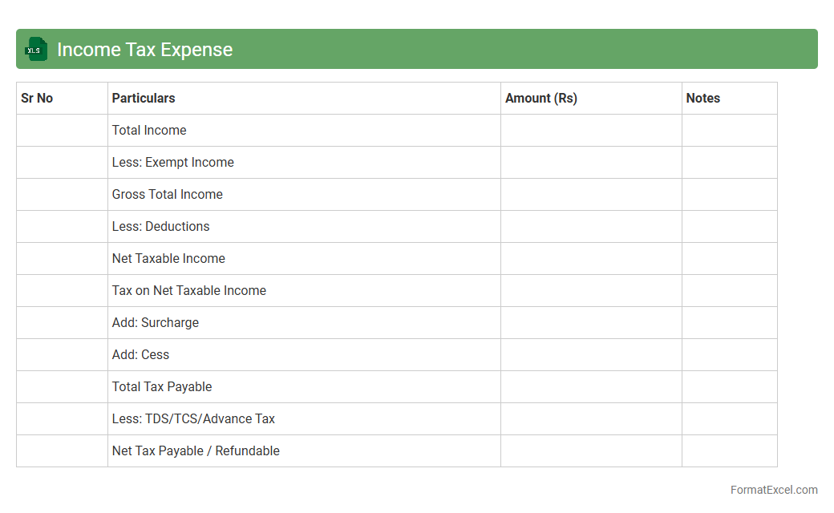This screenshot has height=513, width=834.
Task: Select Net Tax Payable / Refundable cell
Action: click(196, 451)
